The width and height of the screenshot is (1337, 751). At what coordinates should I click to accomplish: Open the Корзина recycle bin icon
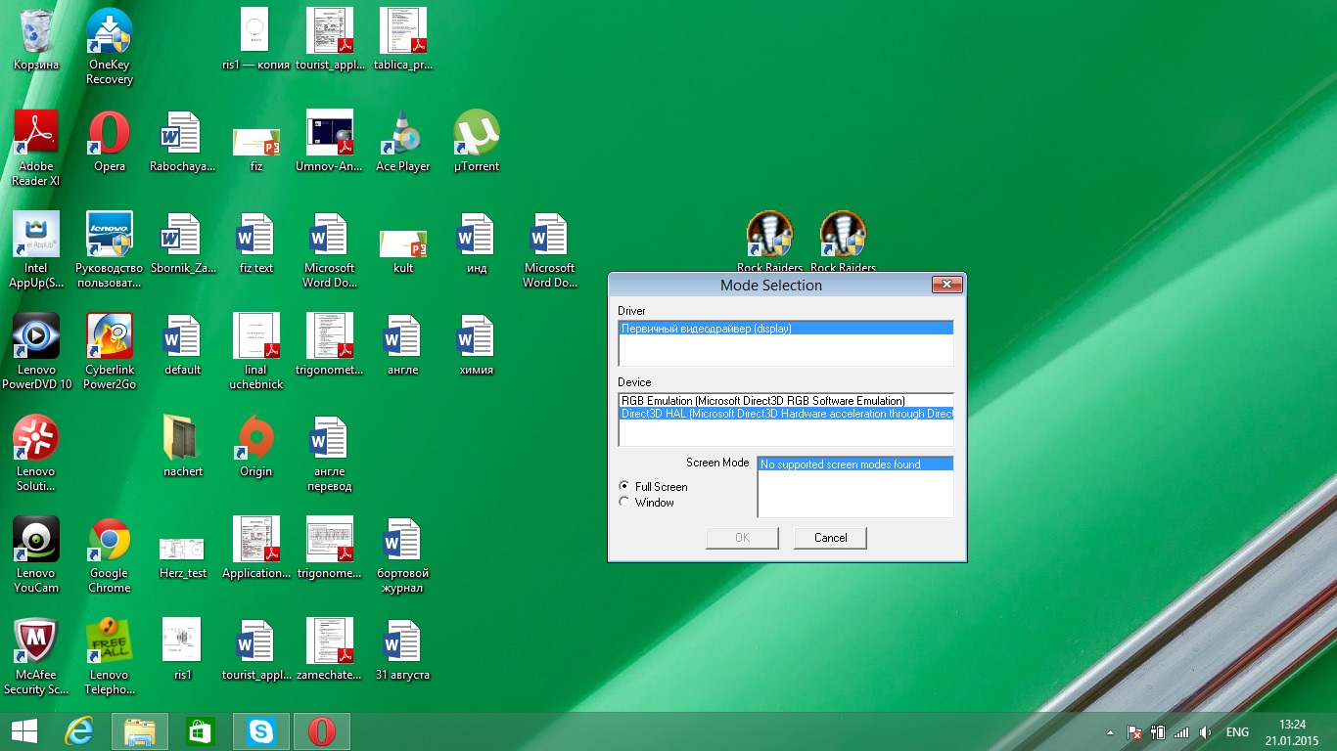36,40
